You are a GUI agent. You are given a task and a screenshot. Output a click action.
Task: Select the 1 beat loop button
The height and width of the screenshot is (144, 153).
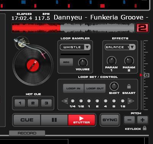point(89,101)
